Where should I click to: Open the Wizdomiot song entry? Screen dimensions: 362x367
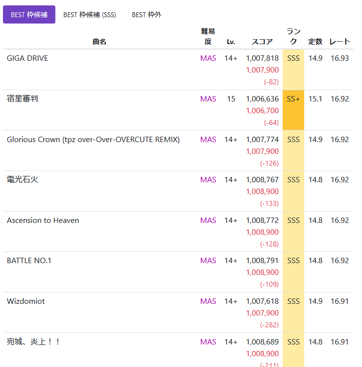(x=25, y=301)
